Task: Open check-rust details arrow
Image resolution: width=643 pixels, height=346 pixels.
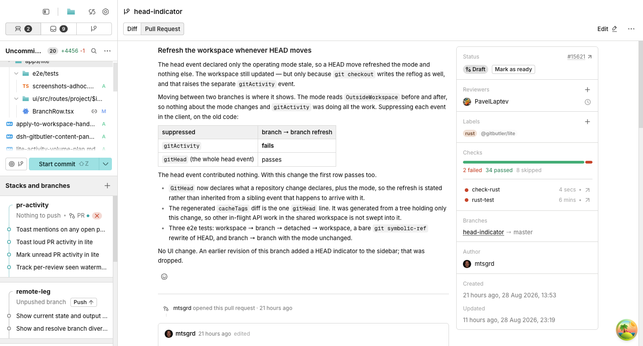Action: click(587, 190)
